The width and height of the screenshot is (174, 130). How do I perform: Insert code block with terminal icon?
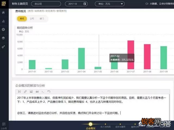point(43,92)
